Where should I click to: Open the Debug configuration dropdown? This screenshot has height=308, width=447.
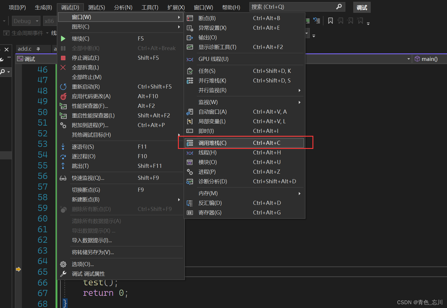(x=26, y=21)
